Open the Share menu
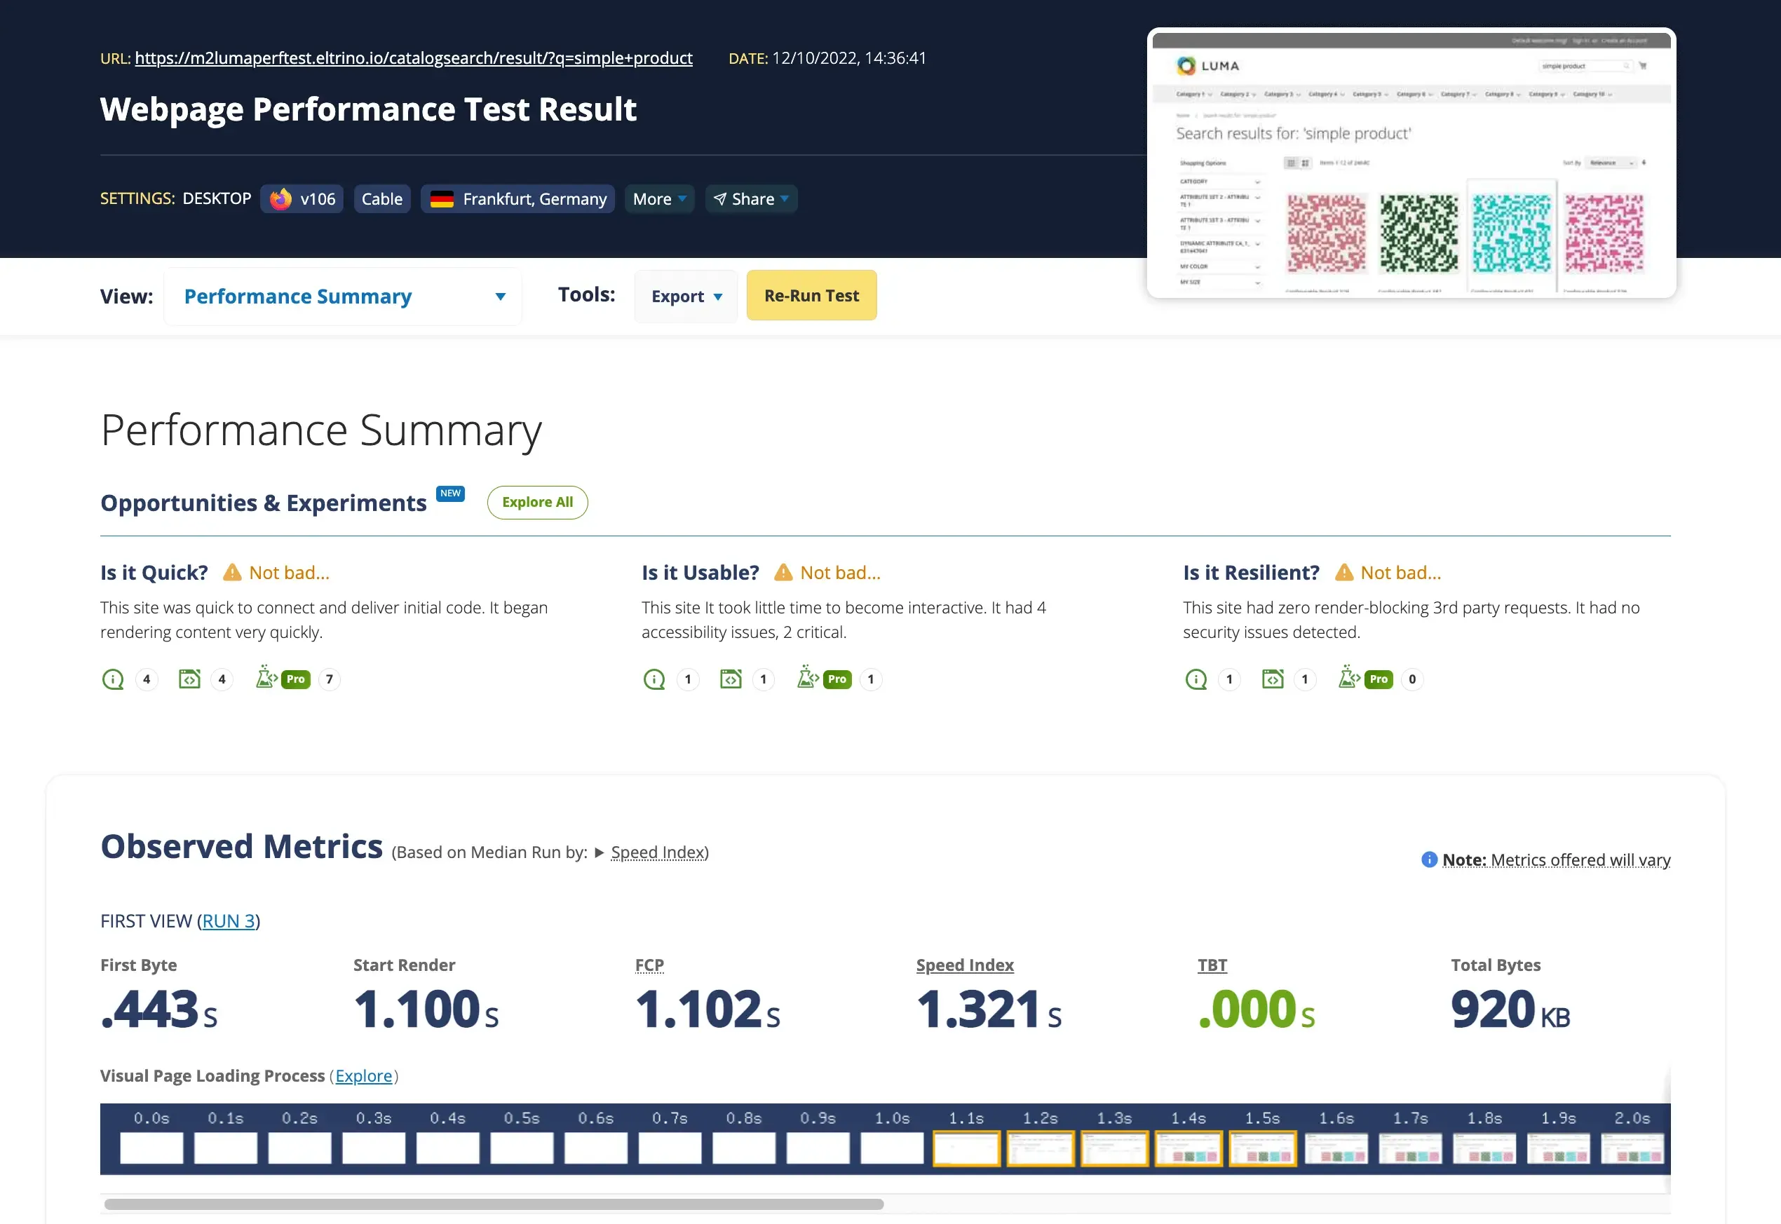This screenshot has height=1224, width=1781. [x=751, y=198]
